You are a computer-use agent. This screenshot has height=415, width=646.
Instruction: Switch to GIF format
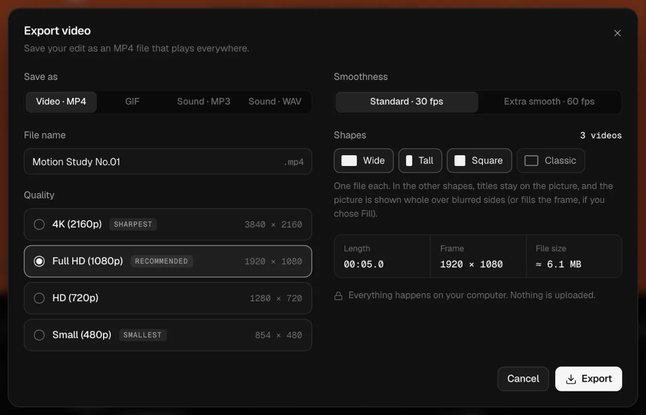coord(132,101)
